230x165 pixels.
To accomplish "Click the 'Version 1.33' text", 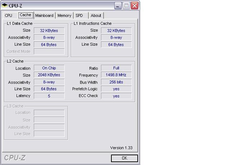I will [121, 148].
